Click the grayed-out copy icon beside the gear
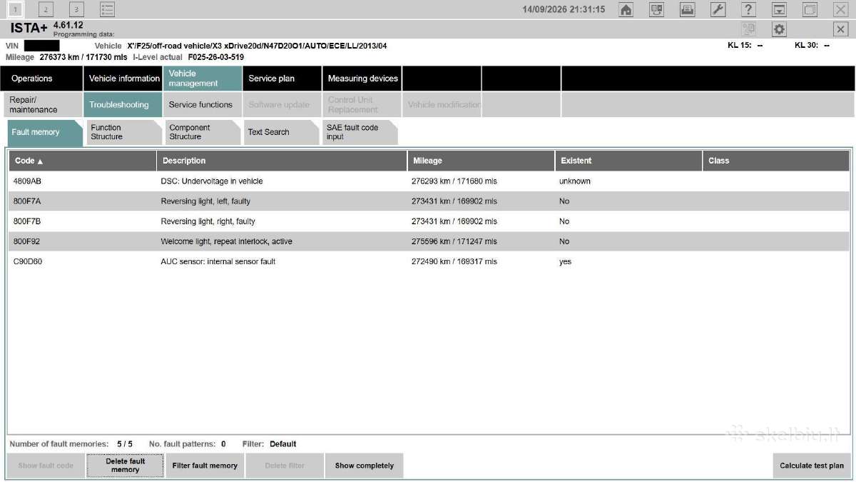Viewport: 856px width, 482px height. pyautogui.click(x=748, y=29)
